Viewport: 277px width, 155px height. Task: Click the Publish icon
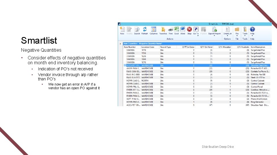click(x=203, y=29)
